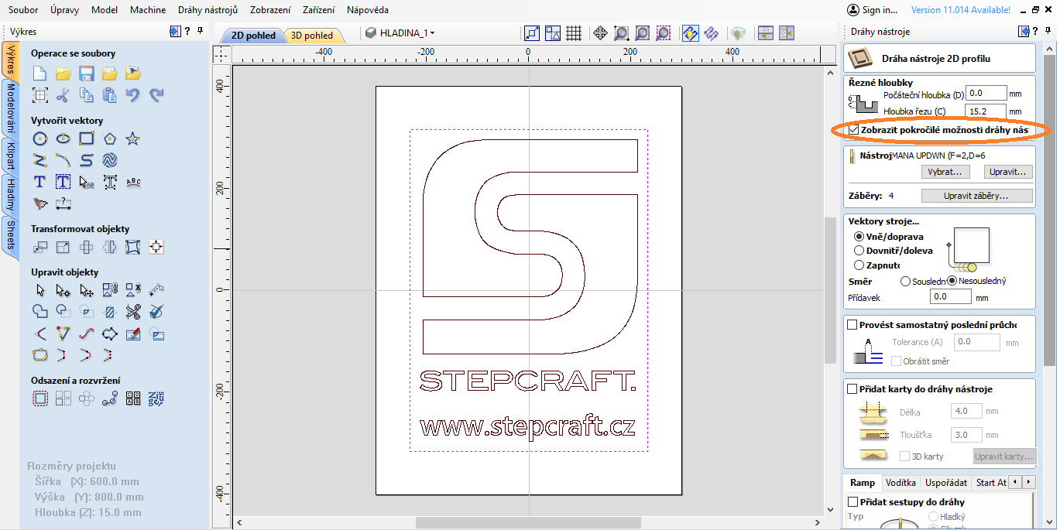Choose Nesousledný direction radio button
Image resolution: width=1060 pixels, height=530 pixels.
952,281
